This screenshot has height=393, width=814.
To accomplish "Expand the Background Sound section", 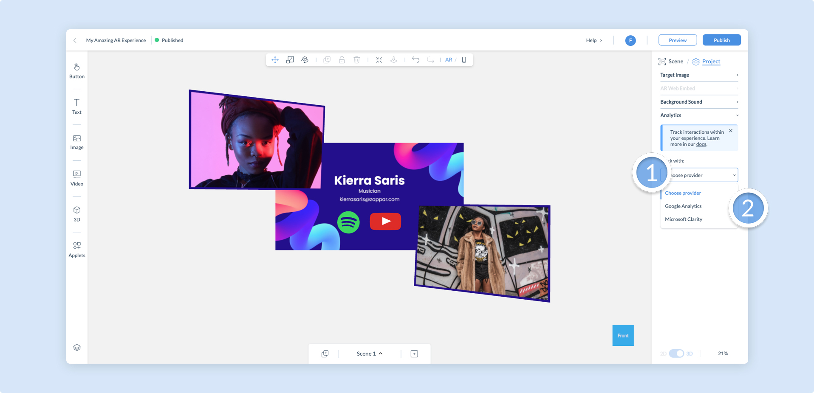I will pyautogui.click(x=699, y=102).
